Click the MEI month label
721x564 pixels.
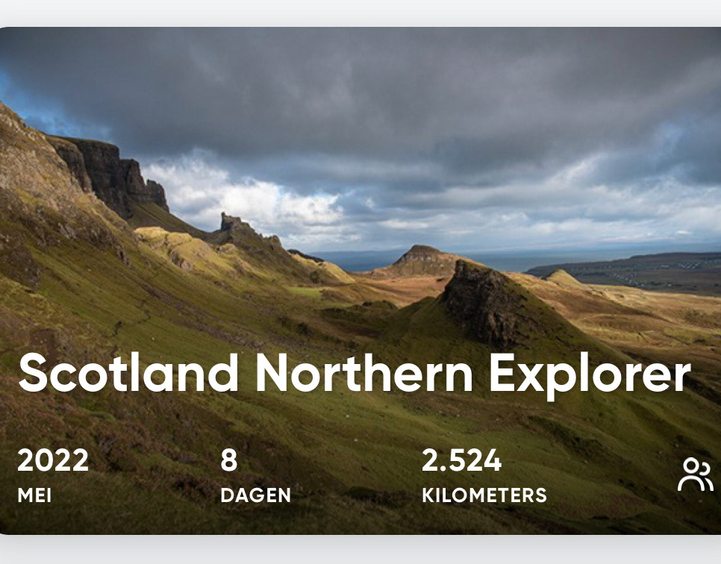[x=34, y=495]
